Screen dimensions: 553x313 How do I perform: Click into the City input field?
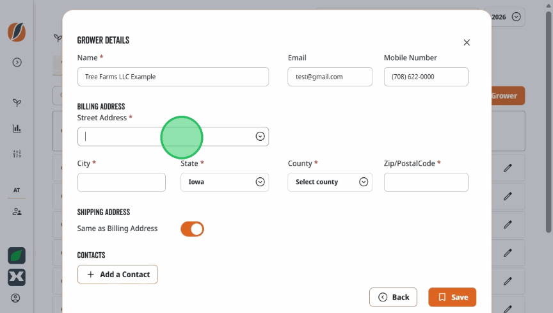(122, 182)
